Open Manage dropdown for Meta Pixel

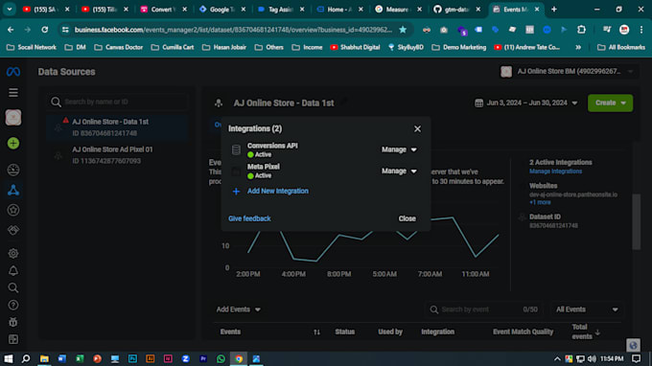tap(399, 172)
